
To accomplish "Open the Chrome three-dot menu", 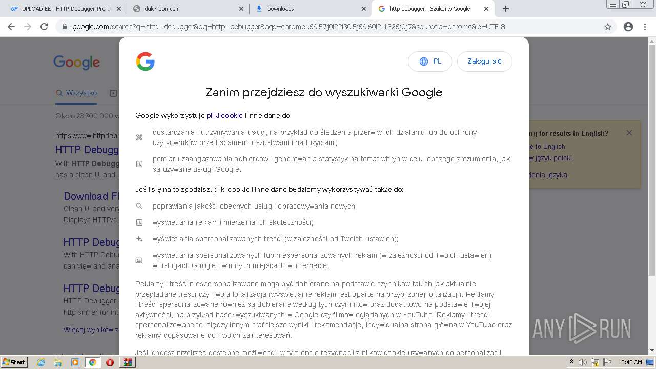I will tap(645, 27).
